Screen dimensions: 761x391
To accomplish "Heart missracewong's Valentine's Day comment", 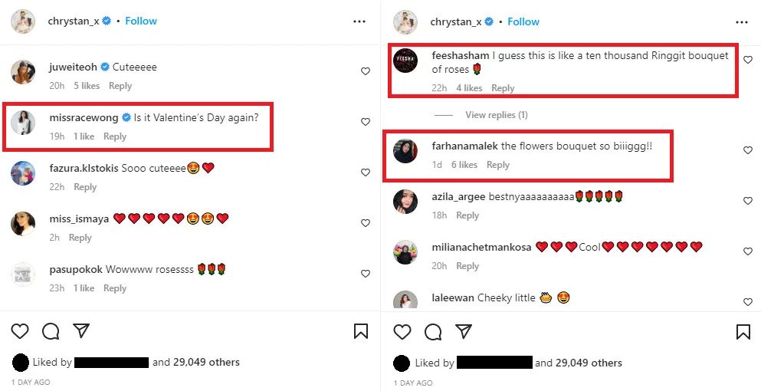I will coord(365,122).
